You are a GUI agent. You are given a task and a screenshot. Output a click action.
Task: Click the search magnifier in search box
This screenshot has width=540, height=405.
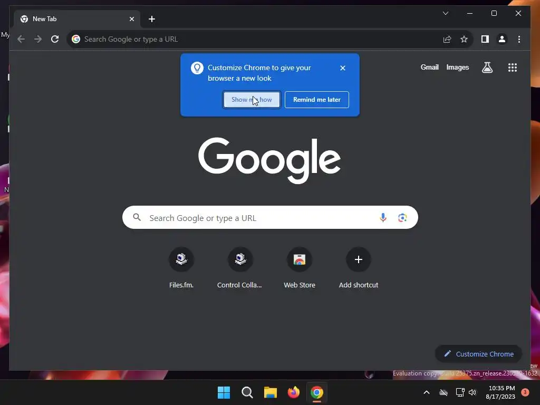(x=137, y=217)
